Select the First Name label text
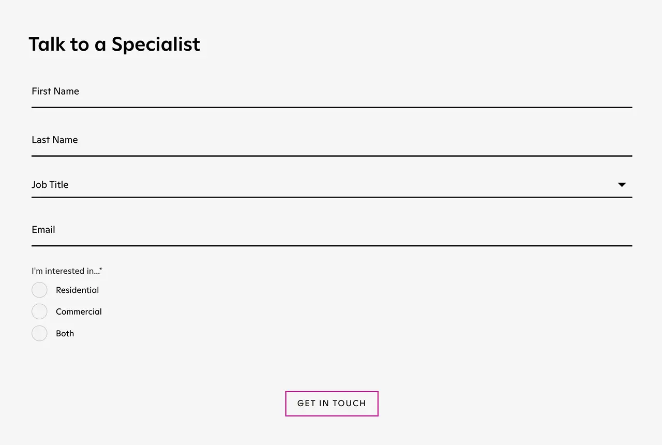Screen dimensions: 662x445 [55, 91]
